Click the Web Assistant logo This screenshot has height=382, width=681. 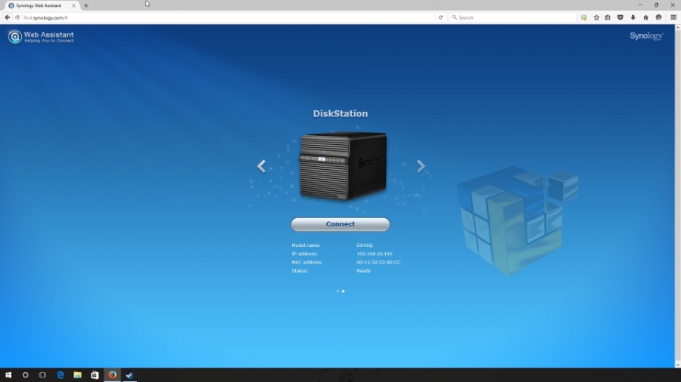point(42,36)
